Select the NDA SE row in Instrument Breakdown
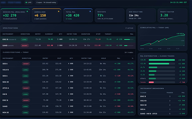192x119 pixels. click(162, 105)
